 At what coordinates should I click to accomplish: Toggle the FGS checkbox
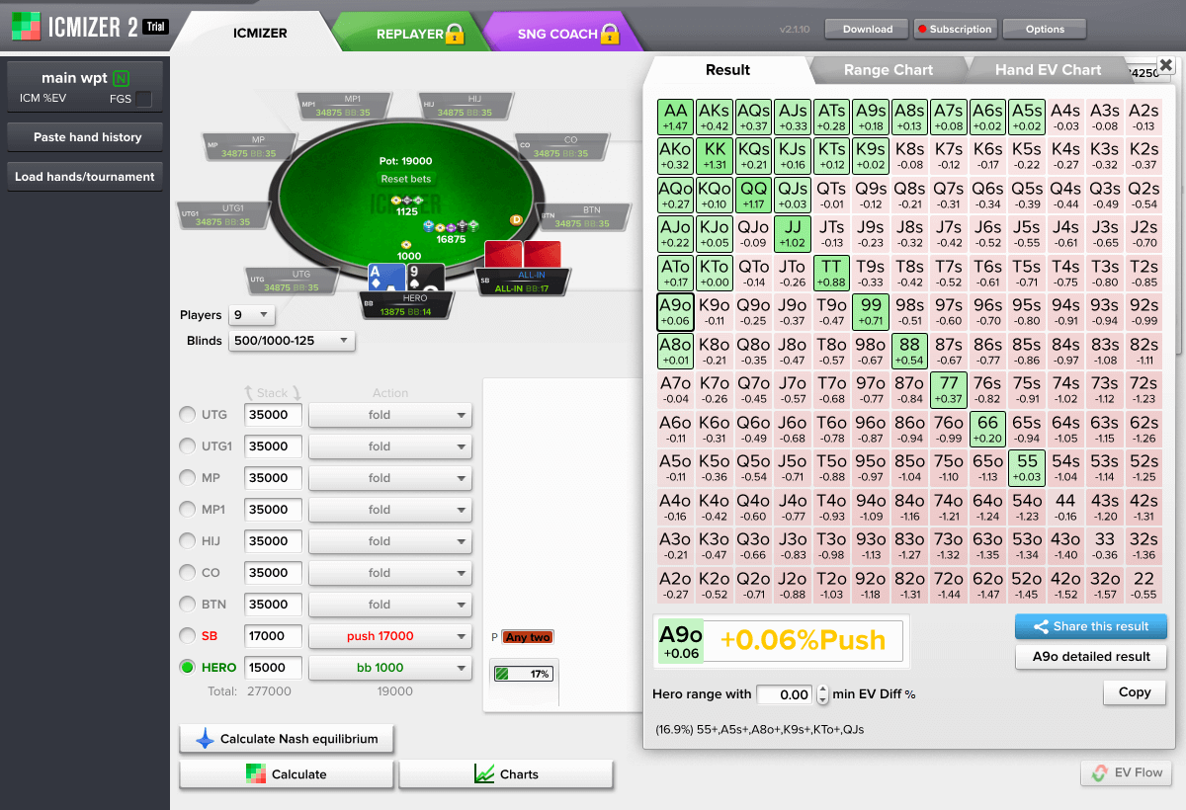coord(144,99)
